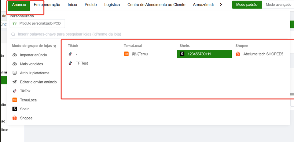This screenshot has width=294, height=142.
Task: Close the Modo de grupo de lojas
Action: point(55,46)
